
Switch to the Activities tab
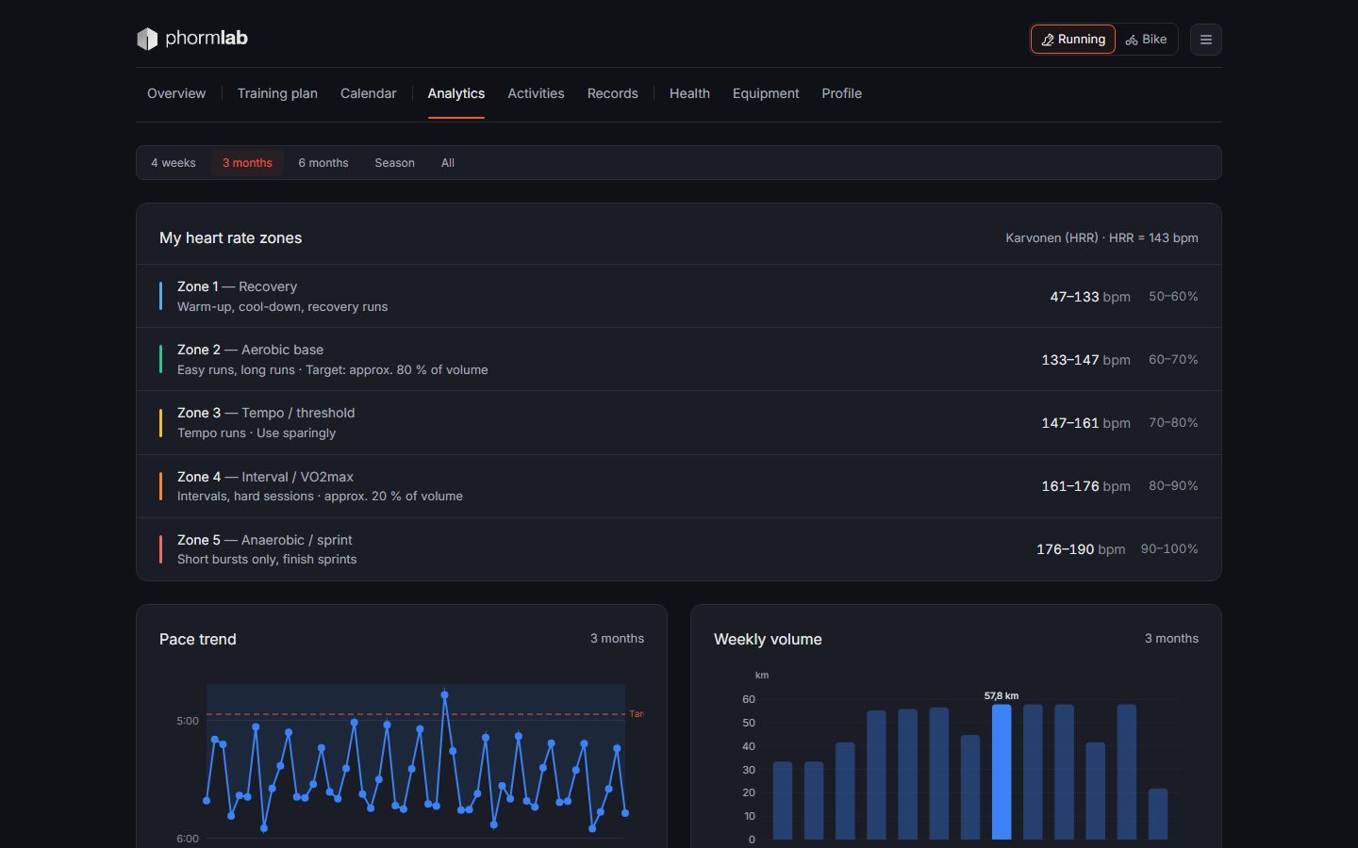(x=536, y=93)
